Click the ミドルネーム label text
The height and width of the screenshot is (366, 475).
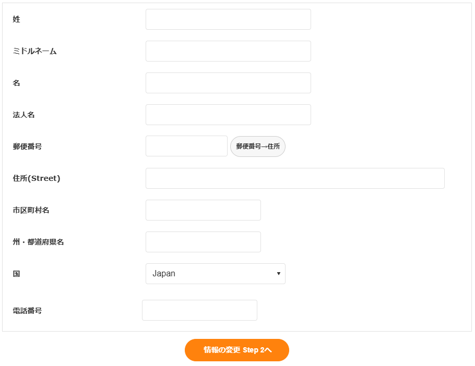tap(34, 51)
